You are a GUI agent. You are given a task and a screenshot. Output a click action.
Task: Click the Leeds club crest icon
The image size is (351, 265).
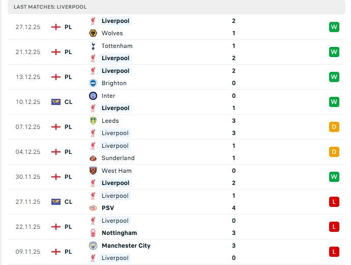pyautogui.click(x=93, y=121)
